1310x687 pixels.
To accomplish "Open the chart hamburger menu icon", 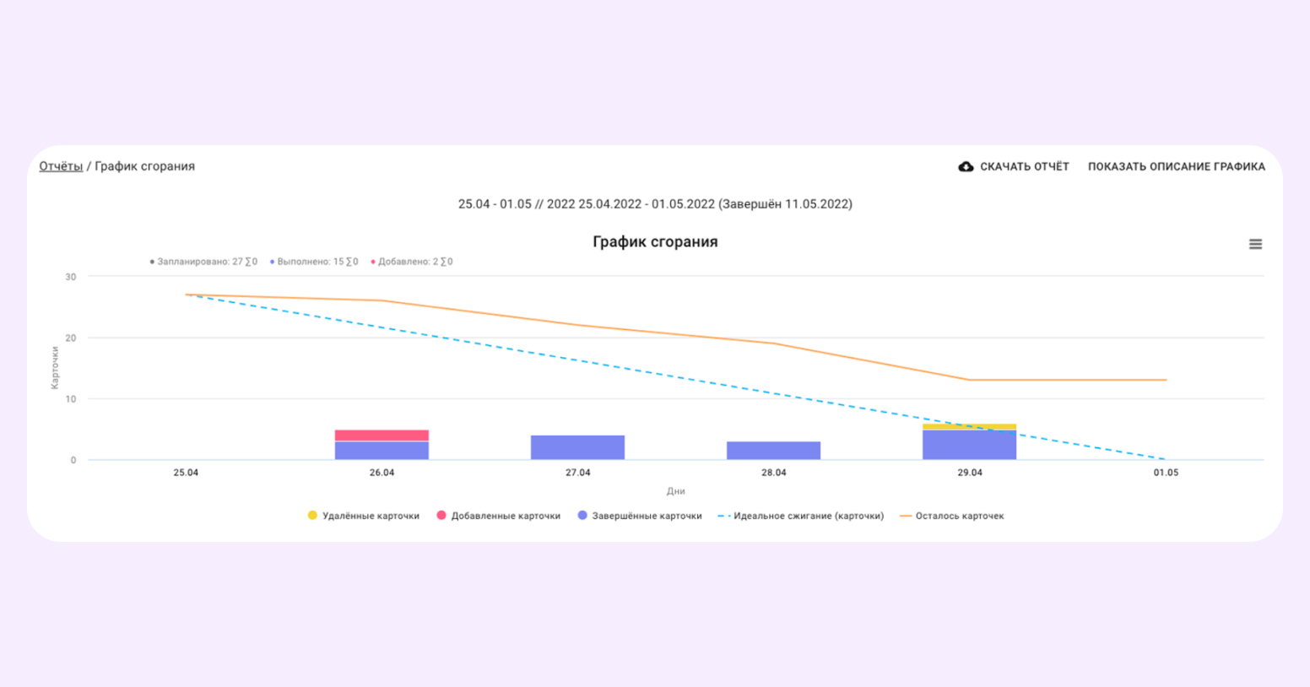I will (1255, 244).
